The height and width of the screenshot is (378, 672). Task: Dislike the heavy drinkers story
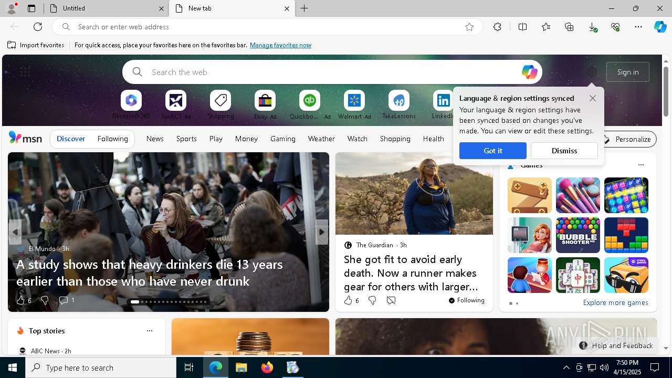45,300
